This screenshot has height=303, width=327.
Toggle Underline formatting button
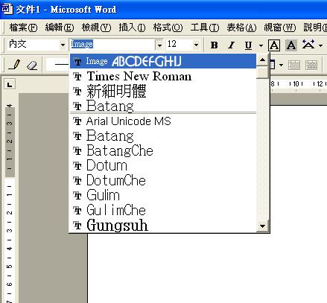click(248, 45)
